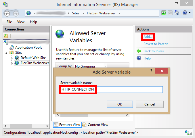The image size is (195, 138).
Task: Click the green Refresh page icon
Action: pos(164,13)
